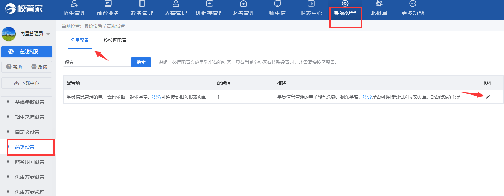Open 在线客服 chat button
The image size is (504, 196).
(x=26, y=52)
